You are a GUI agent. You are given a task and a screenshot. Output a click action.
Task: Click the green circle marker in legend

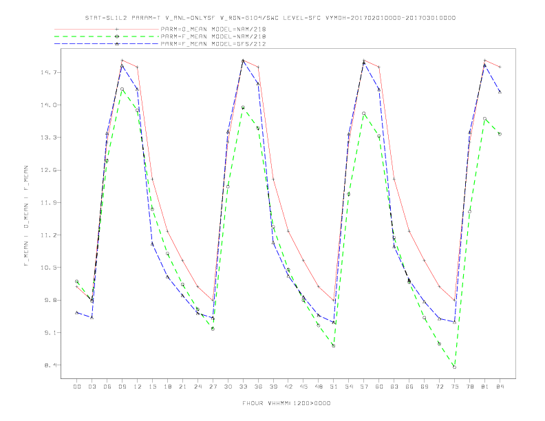click(x=117, y=36)
